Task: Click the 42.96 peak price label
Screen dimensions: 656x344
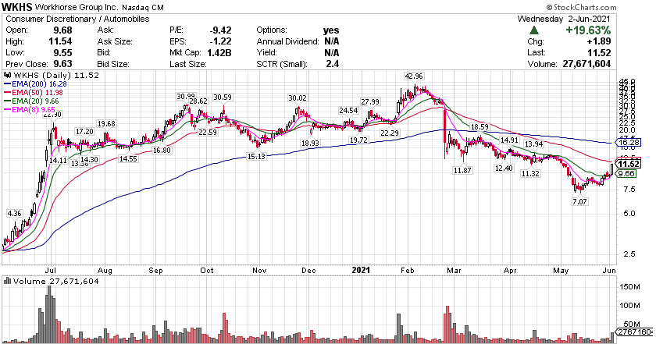Action: (414, 76)
